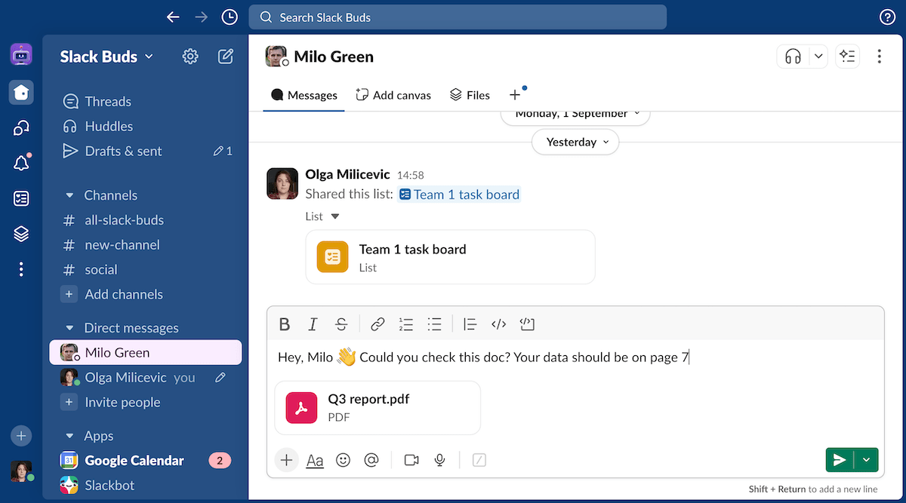Open Team 1 task board link
Image resolution: width=906 pixels, height=503 pixels.
pyautogui.click(x=459, y=195)
